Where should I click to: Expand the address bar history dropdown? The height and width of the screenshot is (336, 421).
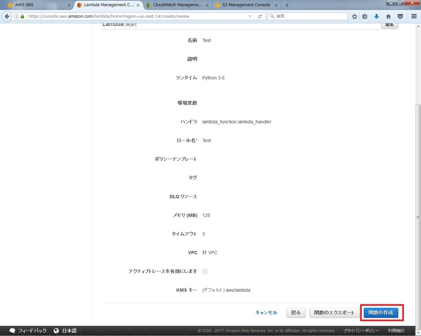click(x=250, y=16)
